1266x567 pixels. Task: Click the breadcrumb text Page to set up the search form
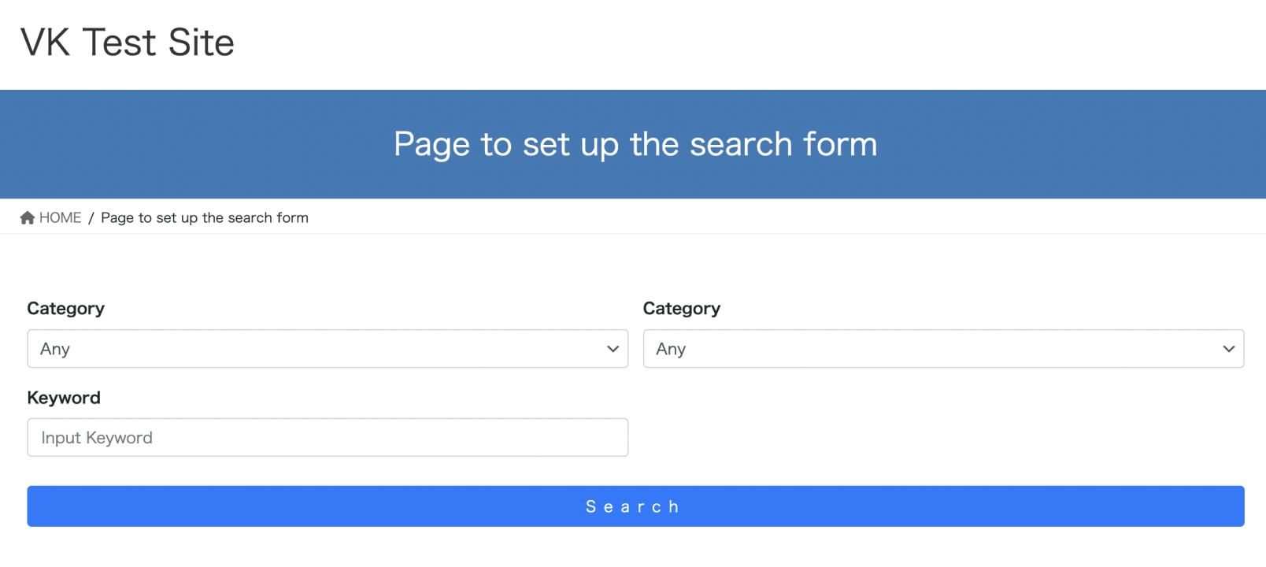click(x=204, y=217)
